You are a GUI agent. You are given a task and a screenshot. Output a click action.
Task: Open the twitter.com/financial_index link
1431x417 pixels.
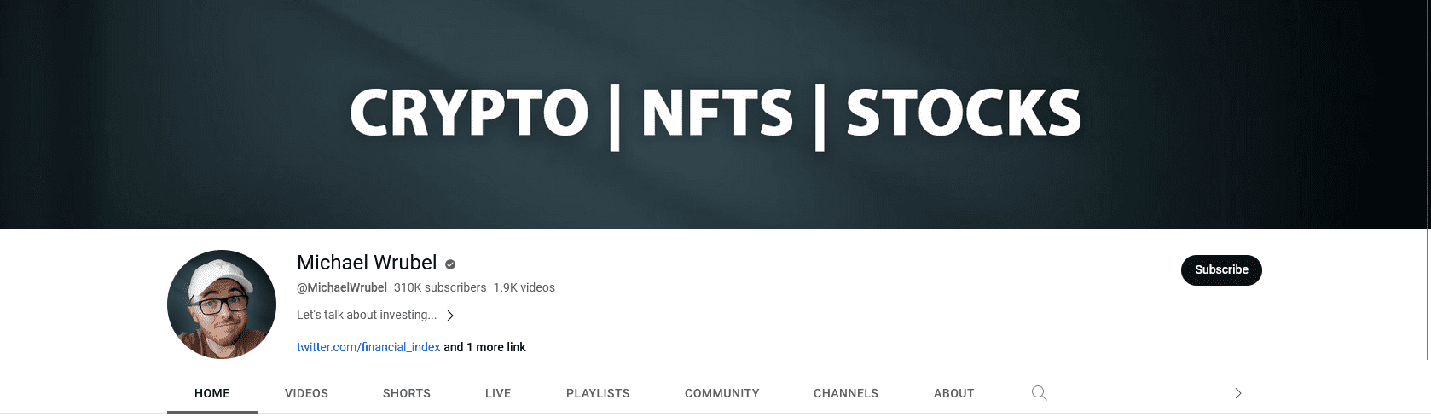point(368,347)
